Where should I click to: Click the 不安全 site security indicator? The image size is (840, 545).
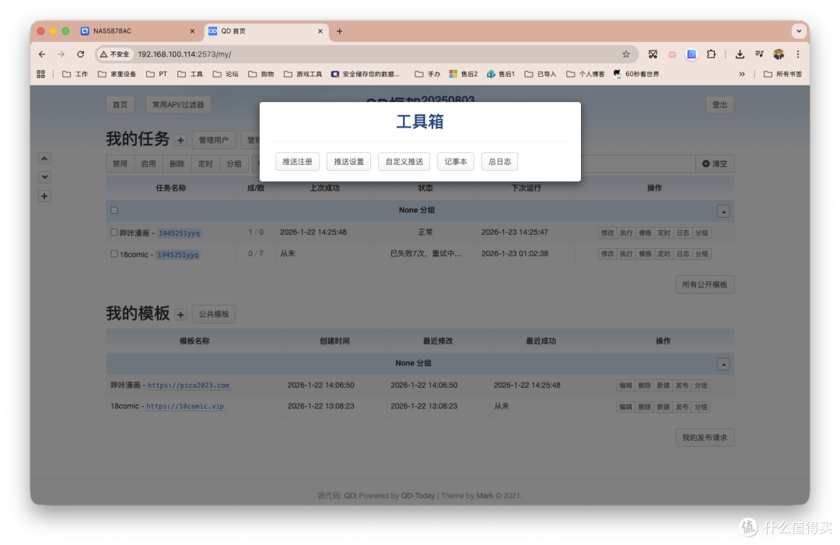coord(114,54)
